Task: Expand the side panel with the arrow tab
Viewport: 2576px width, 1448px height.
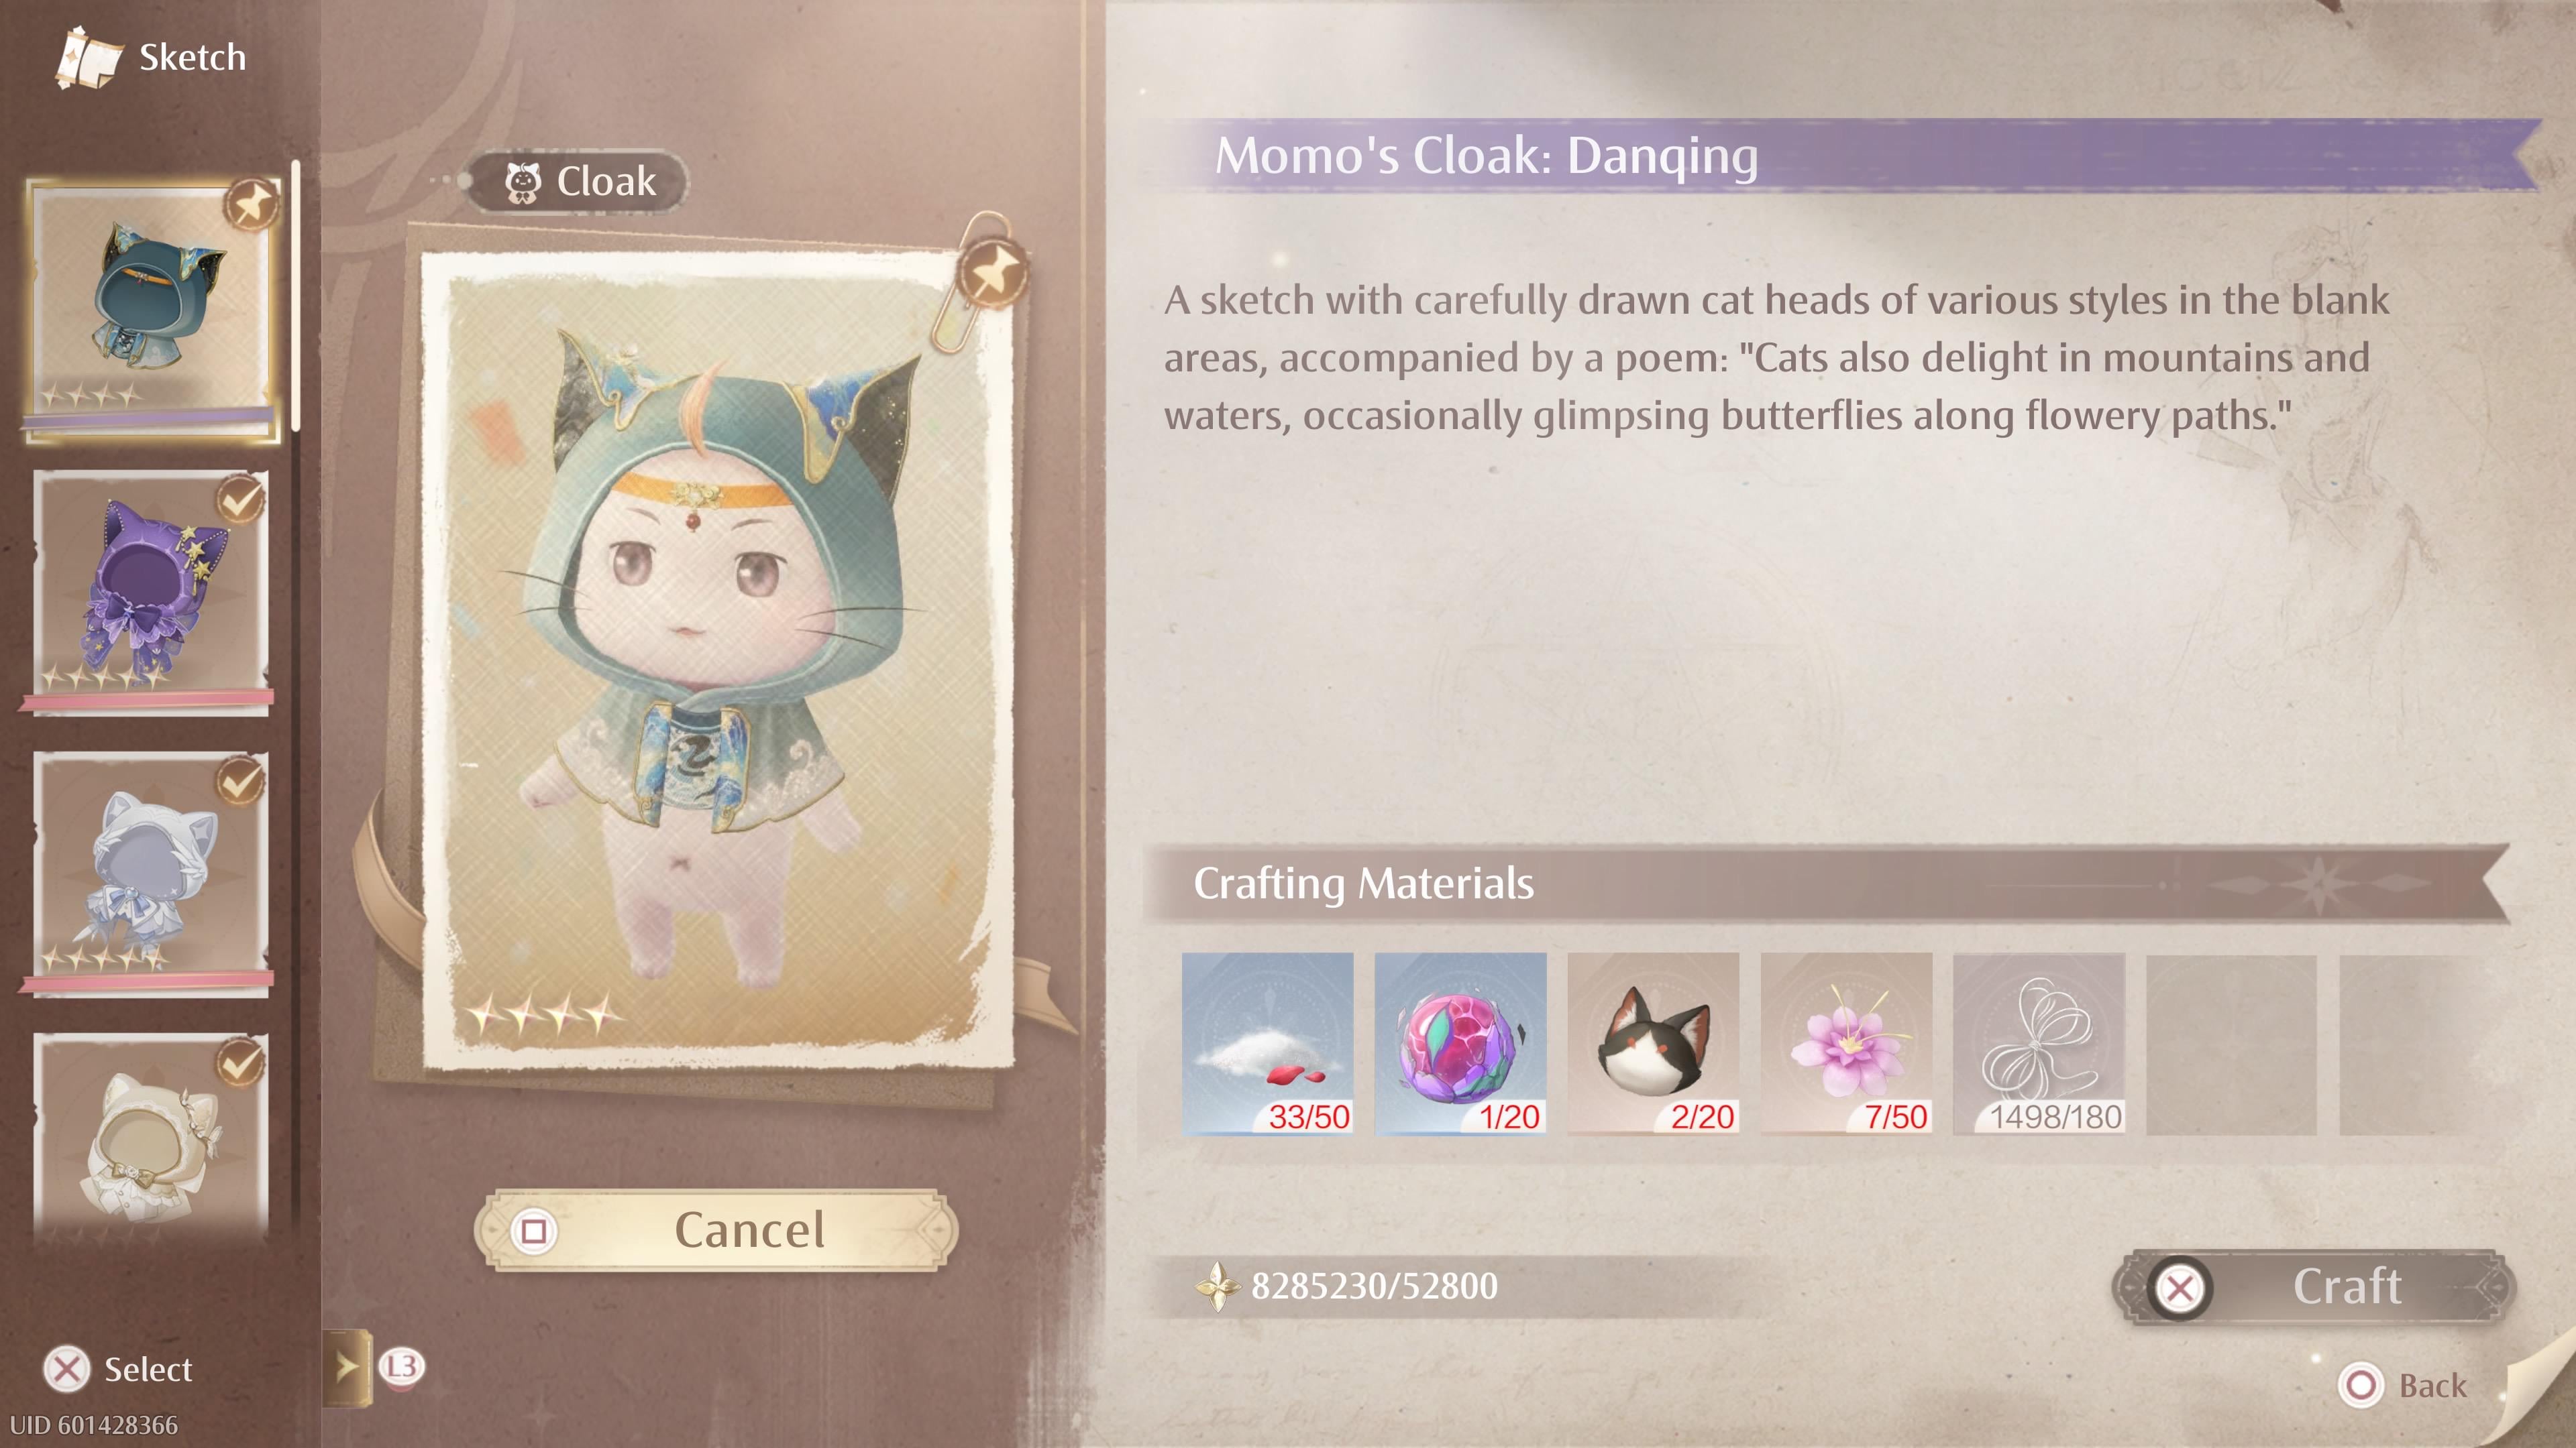Action: tap(346, 1367)
